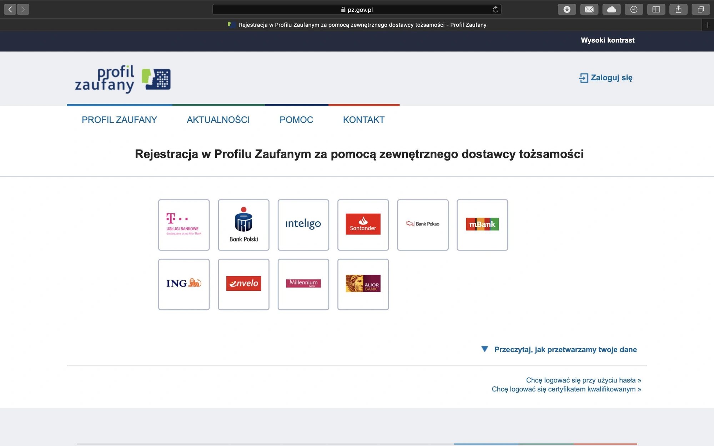
Task: Reload the page with the refresh icon
Action: 496,10
